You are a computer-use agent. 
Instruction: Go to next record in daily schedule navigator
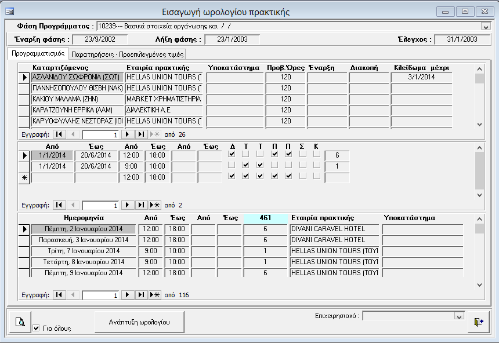(128, 295)
